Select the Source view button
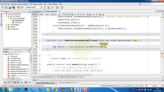The image size is (164, 92). pos(35,14)
